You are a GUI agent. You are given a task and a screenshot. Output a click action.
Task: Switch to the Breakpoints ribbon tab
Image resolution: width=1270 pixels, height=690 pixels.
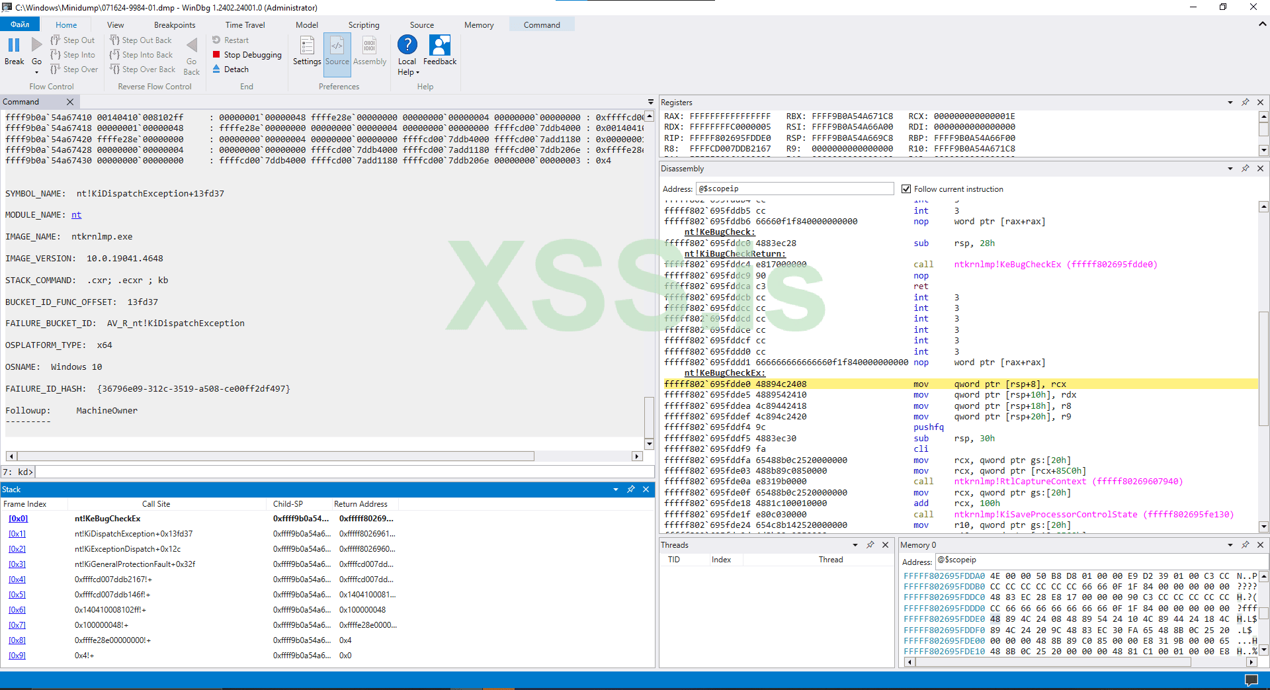(175, 25)
